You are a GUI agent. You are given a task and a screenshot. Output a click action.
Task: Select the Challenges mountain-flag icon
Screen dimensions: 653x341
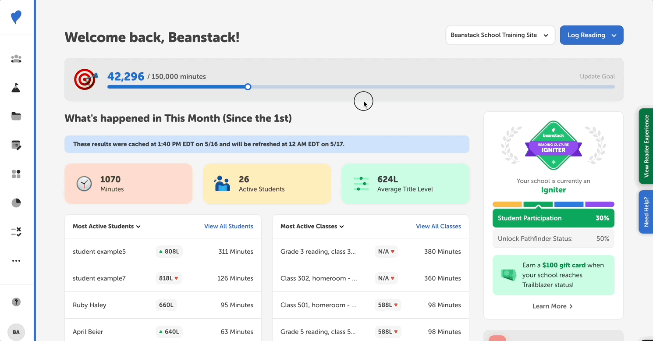pos(16,87)
